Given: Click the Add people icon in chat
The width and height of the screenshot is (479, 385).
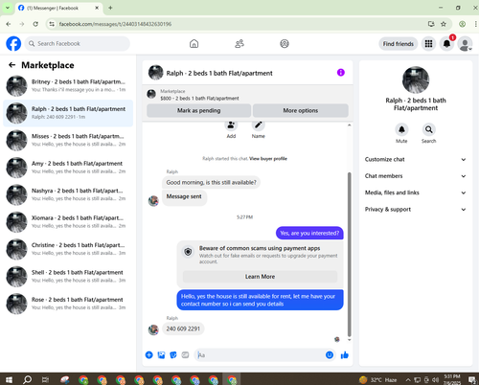Looking at the screenshot, I should click(231, 125).
